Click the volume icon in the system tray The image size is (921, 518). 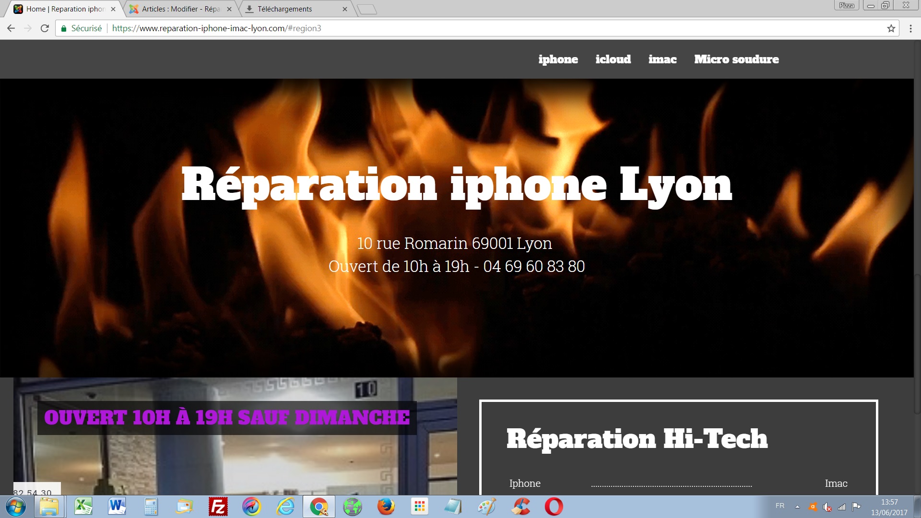coord(827,507)
